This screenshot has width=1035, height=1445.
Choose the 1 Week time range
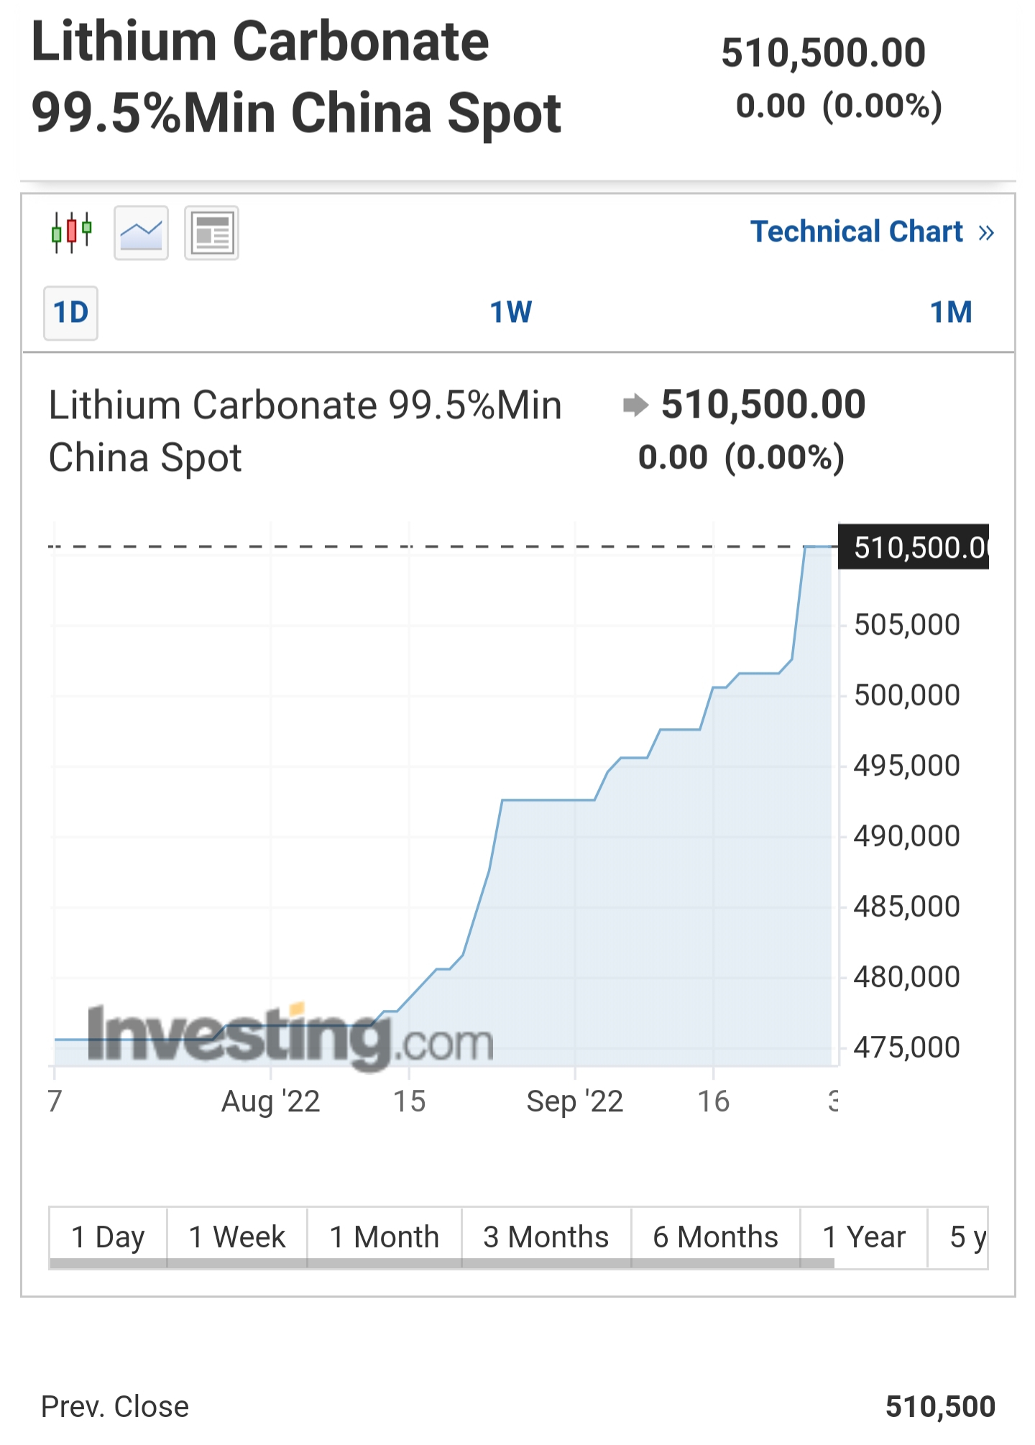click(237, 1238)
